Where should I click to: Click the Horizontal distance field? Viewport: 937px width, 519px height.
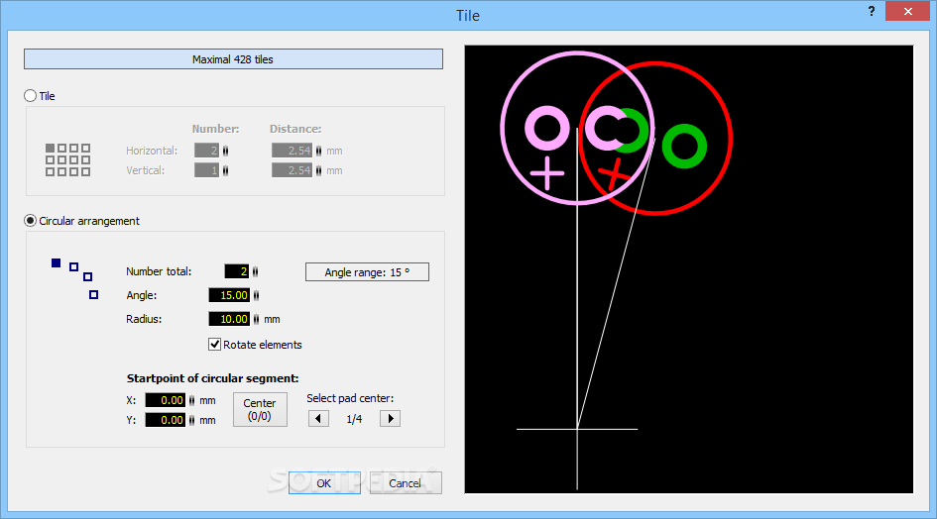293,151
